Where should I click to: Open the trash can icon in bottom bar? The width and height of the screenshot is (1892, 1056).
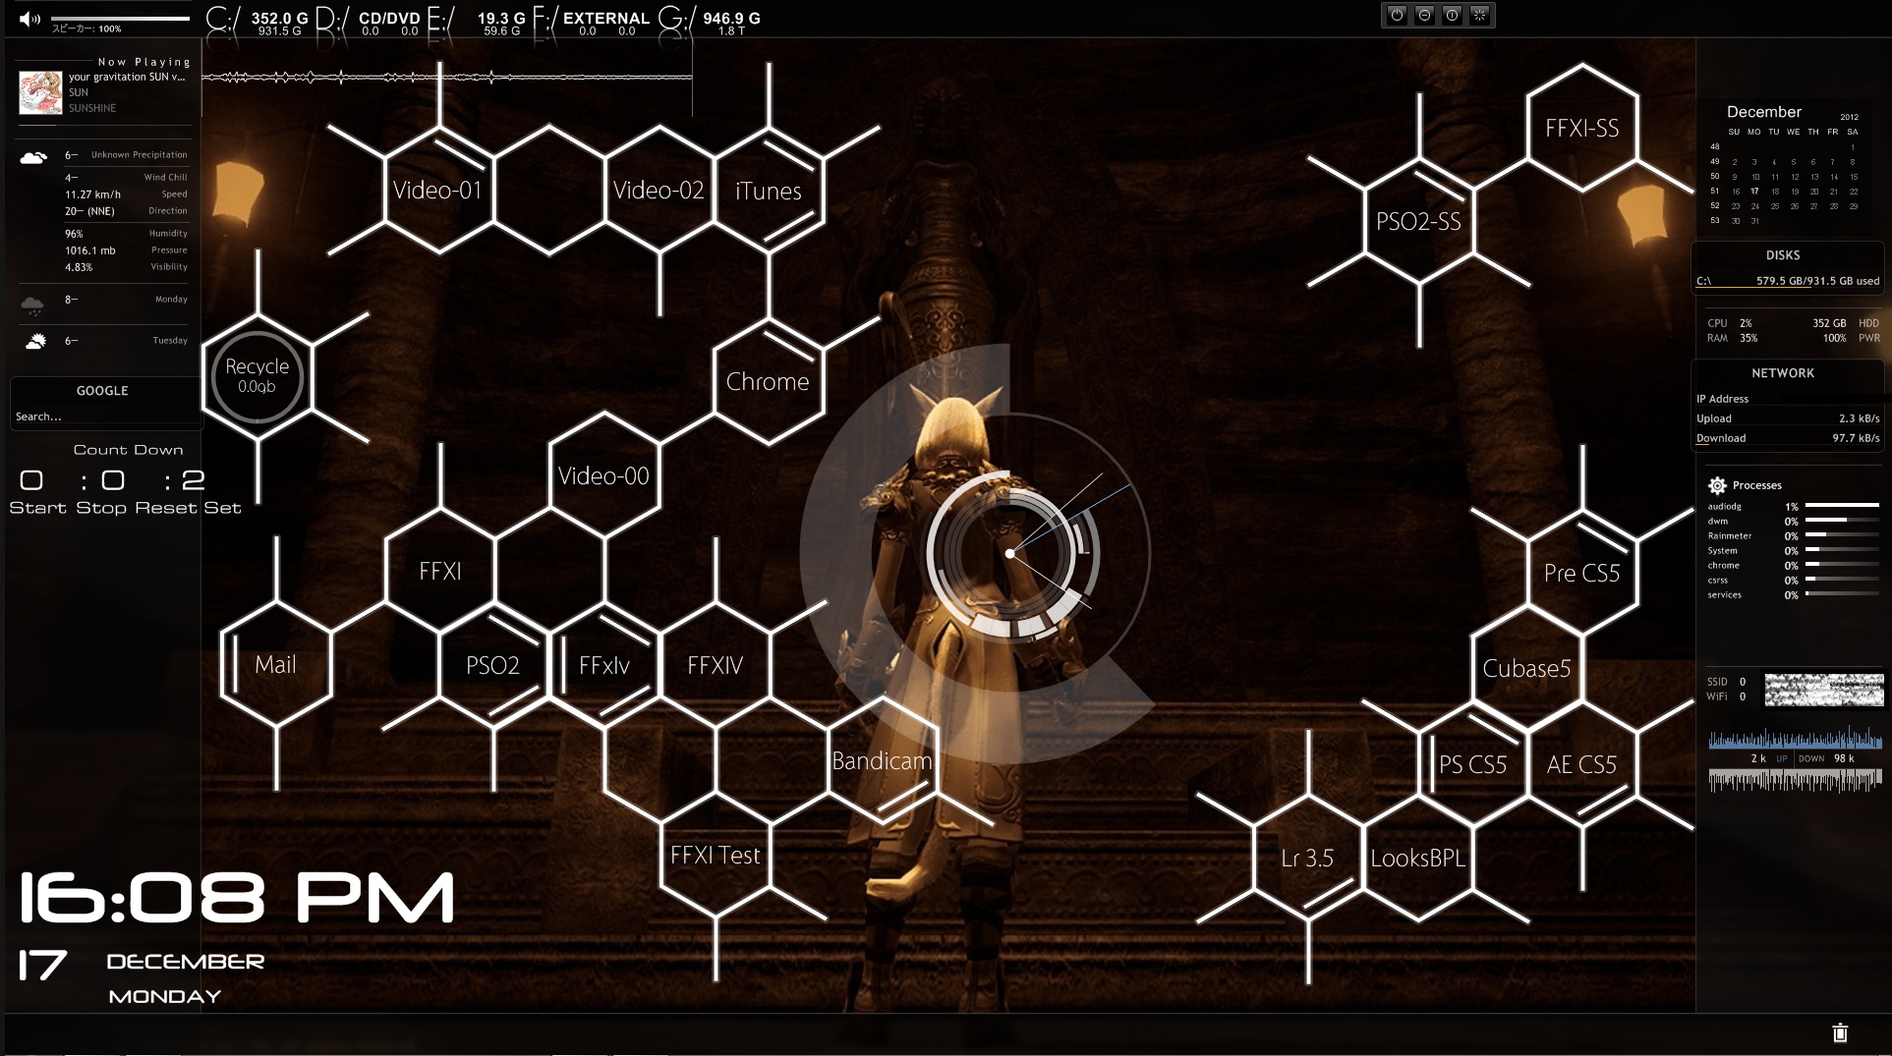[1840, 1032]
